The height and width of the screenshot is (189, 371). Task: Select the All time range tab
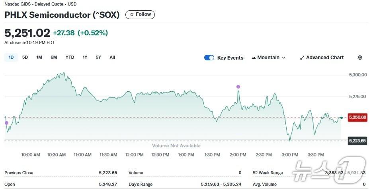pos(112,57)
